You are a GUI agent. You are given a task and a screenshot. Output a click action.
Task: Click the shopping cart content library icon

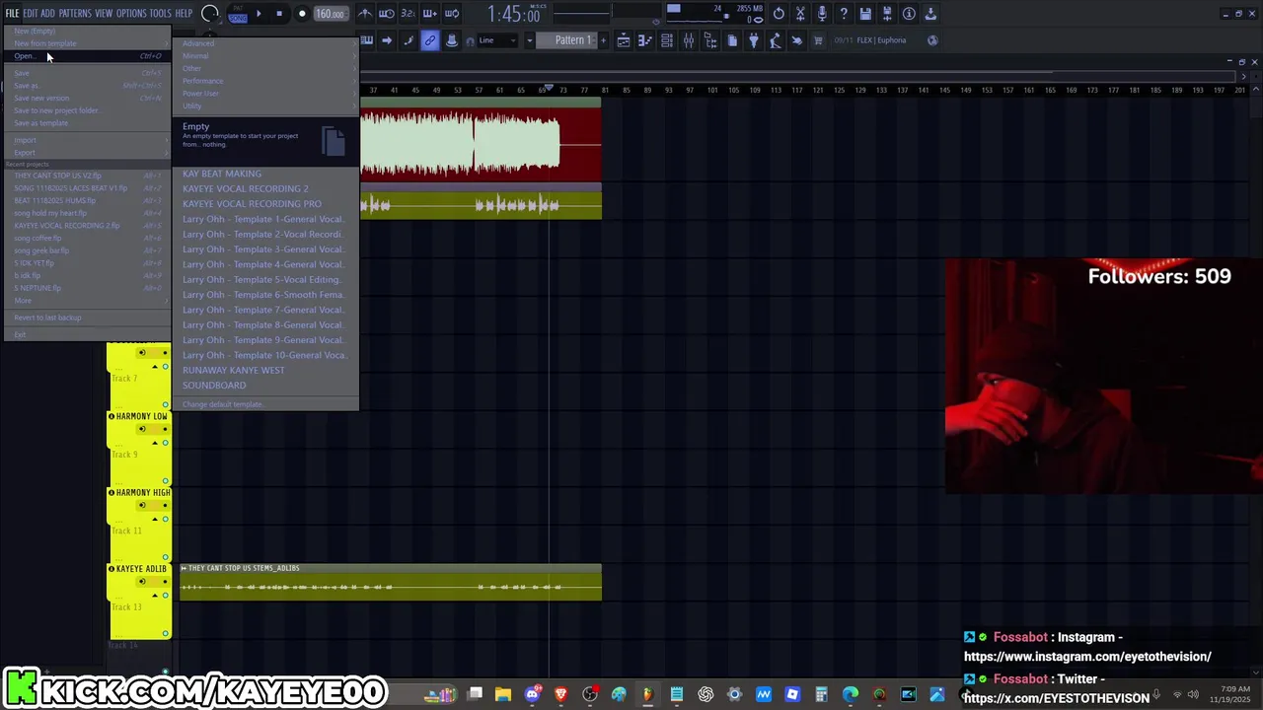[x=818, y=40]
